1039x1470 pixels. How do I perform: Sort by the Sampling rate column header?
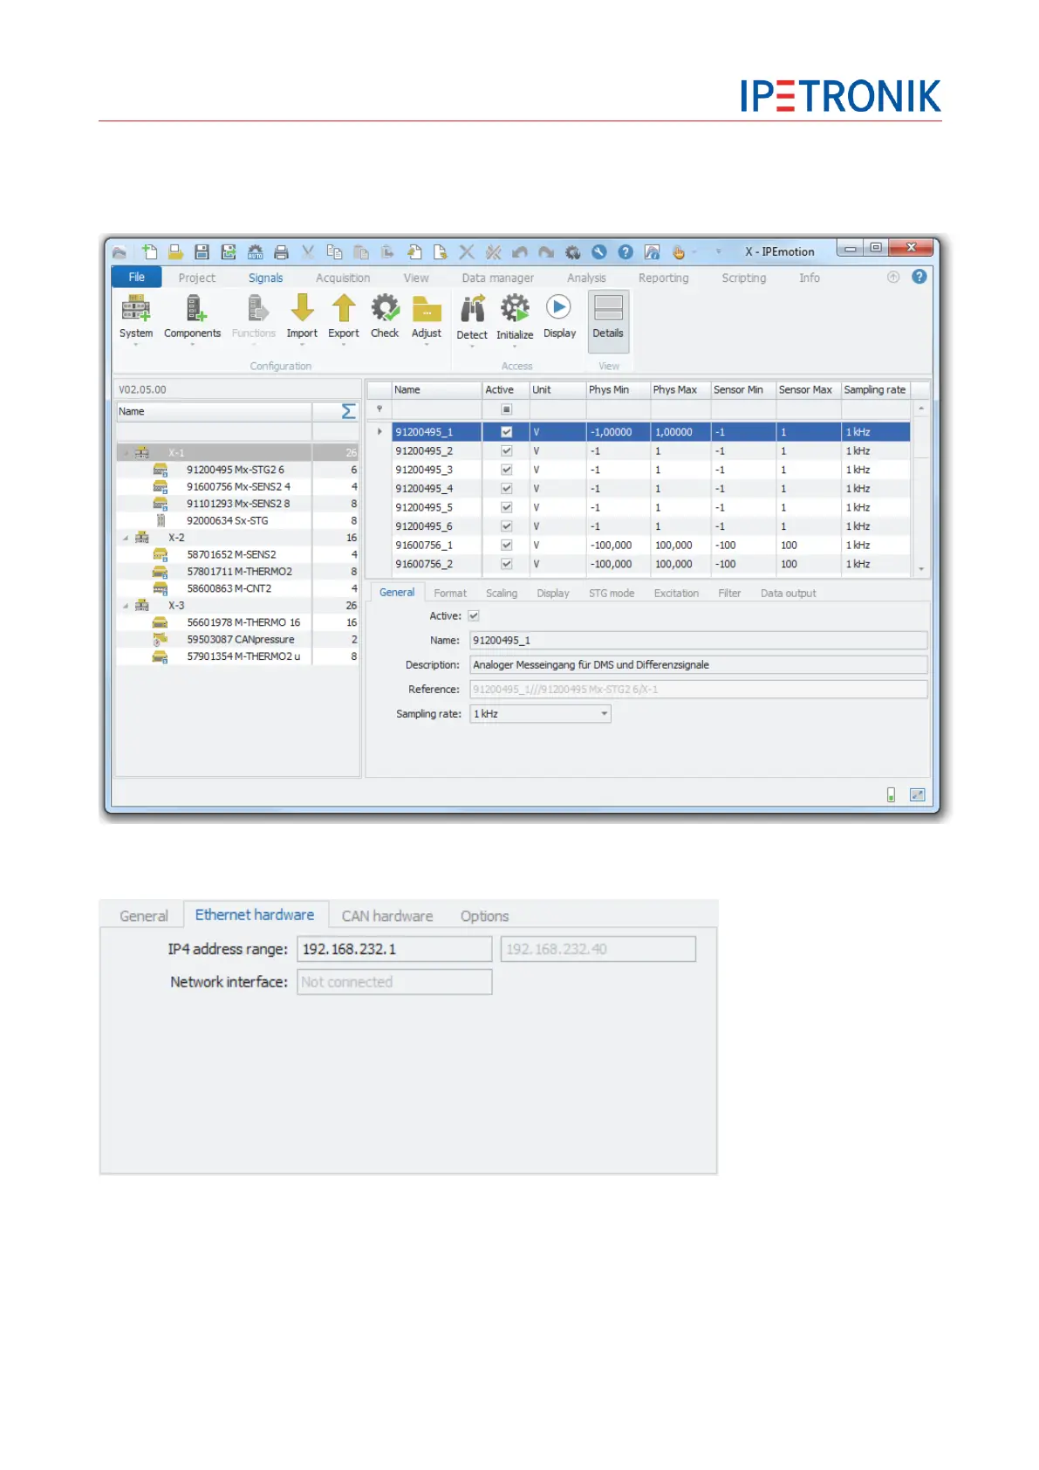tap(875, 389)
